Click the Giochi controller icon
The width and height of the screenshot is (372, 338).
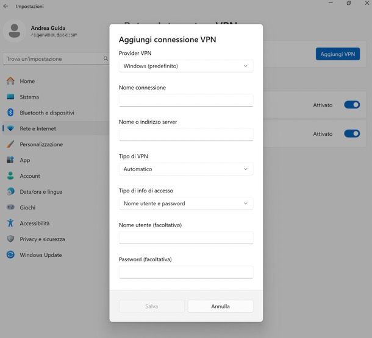click(x=10, y=208)
